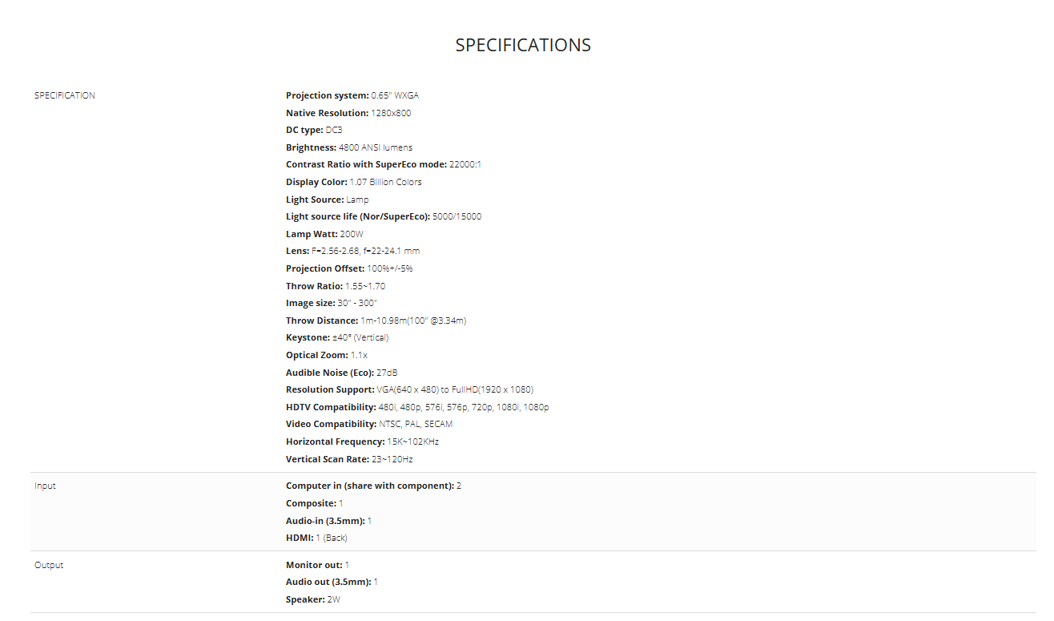This screenshot has width=1054, height=621.
Task: Click the Keystone ±40° (Vertical) entry
Action: 337,337
